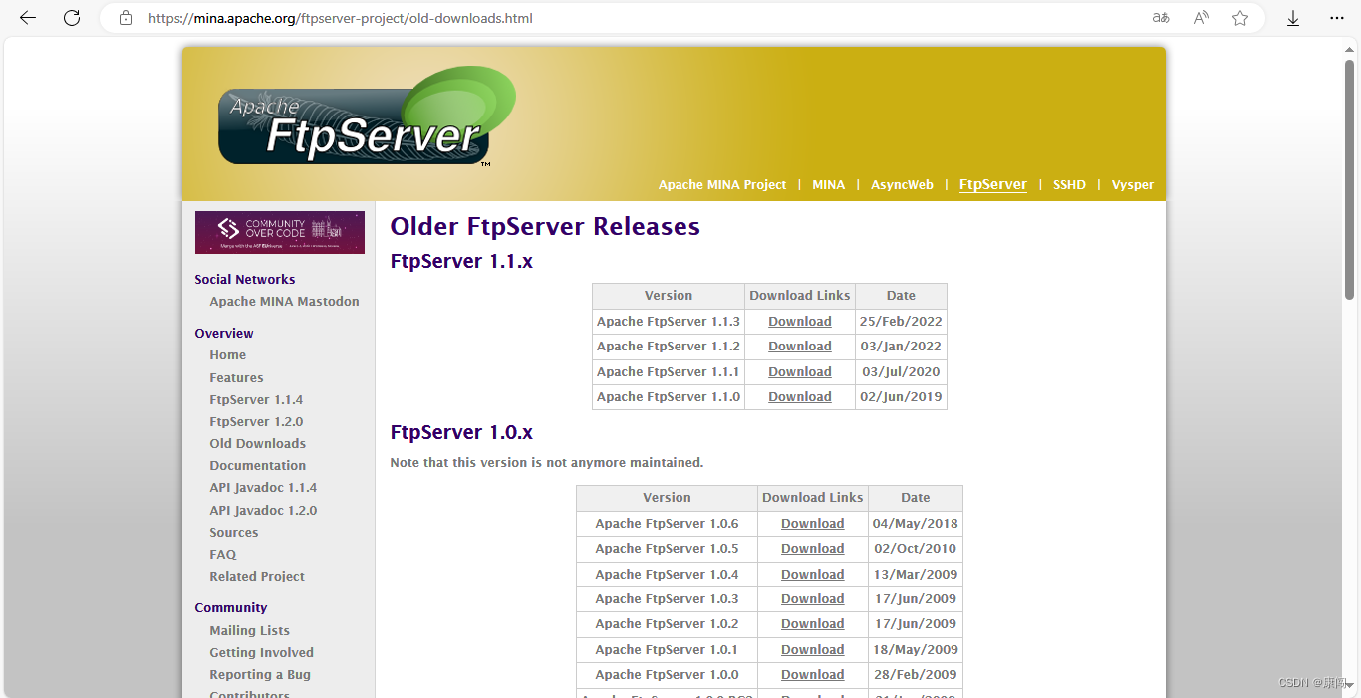Download Apache FtpServer 1.0.6
Image resolution: width=1361 pixels, height=698 pixels.
(812, 523)
